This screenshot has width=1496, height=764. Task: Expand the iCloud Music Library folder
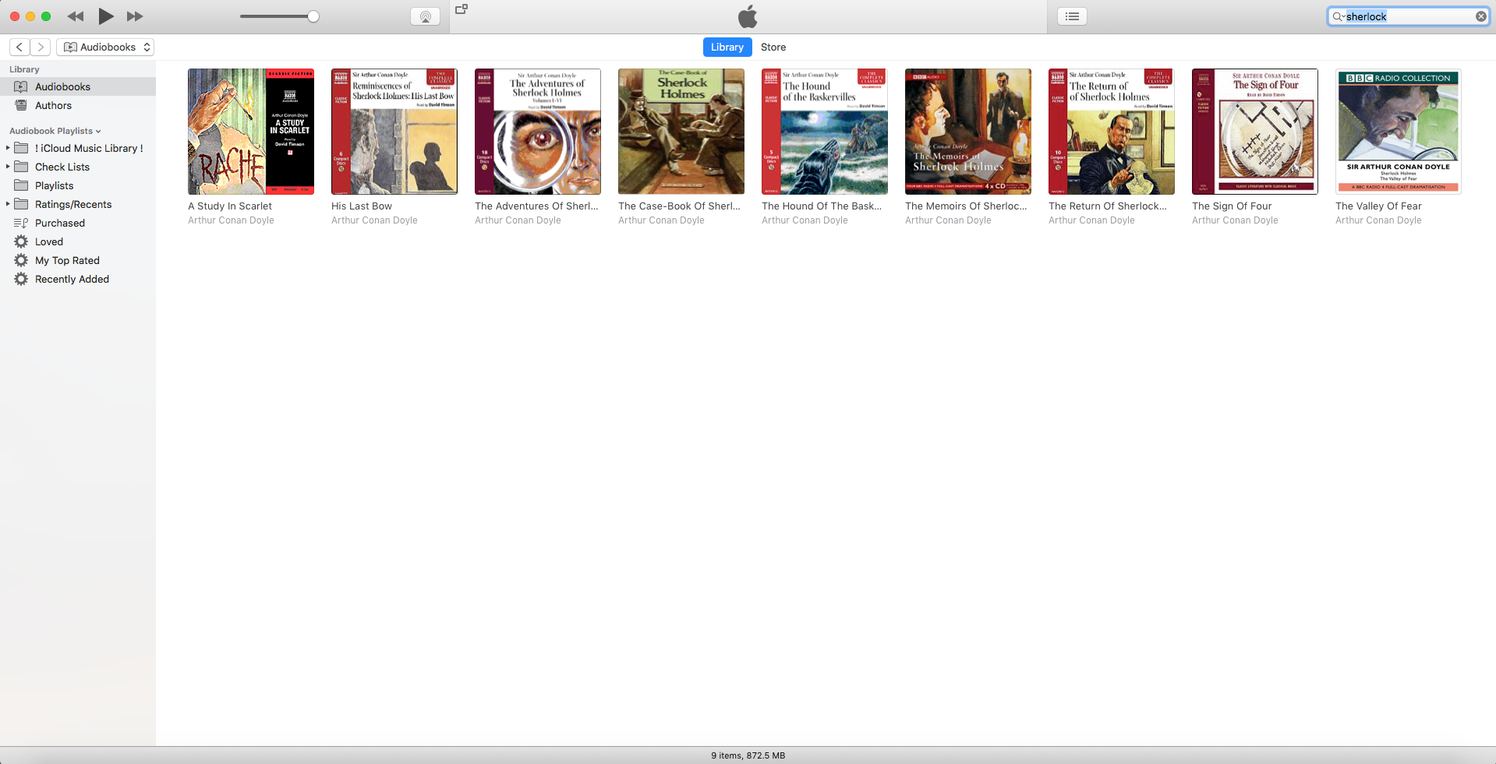[8, 148]
